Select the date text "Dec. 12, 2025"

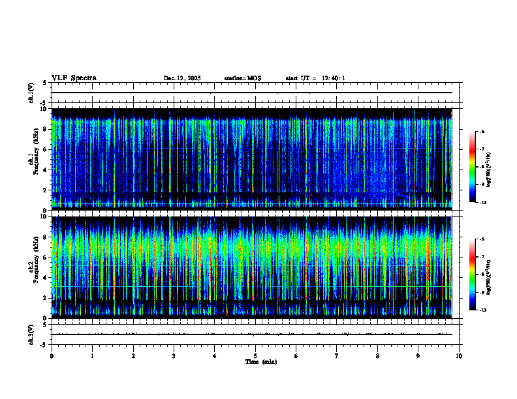pos(182,78)
